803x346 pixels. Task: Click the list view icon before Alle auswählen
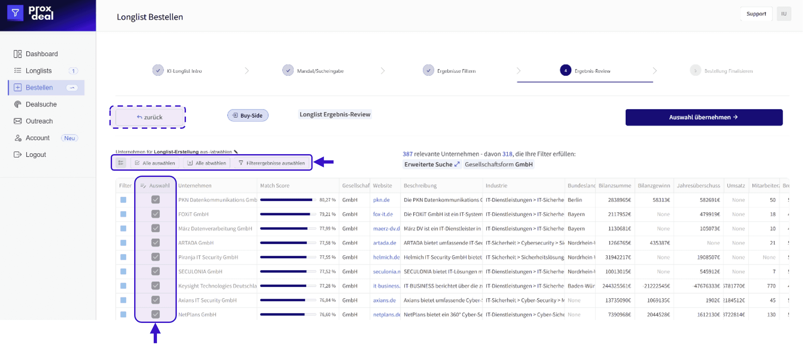tap(121, 163)
